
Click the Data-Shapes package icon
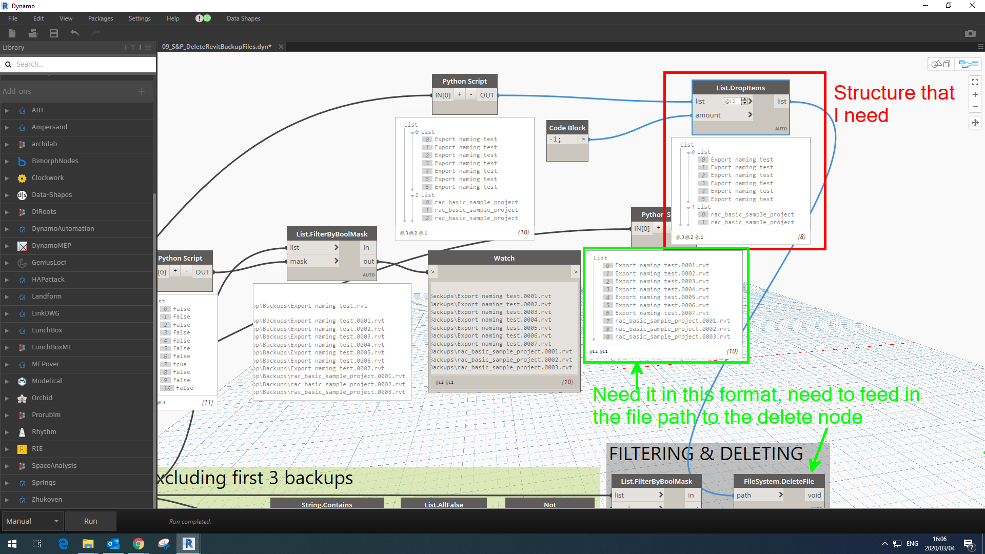pyautogui.click(x=22, y=195)
